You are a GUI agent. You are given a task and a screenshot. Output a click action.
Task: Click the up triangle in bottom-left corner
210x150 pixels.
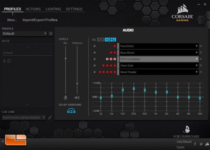coord(3,141)
